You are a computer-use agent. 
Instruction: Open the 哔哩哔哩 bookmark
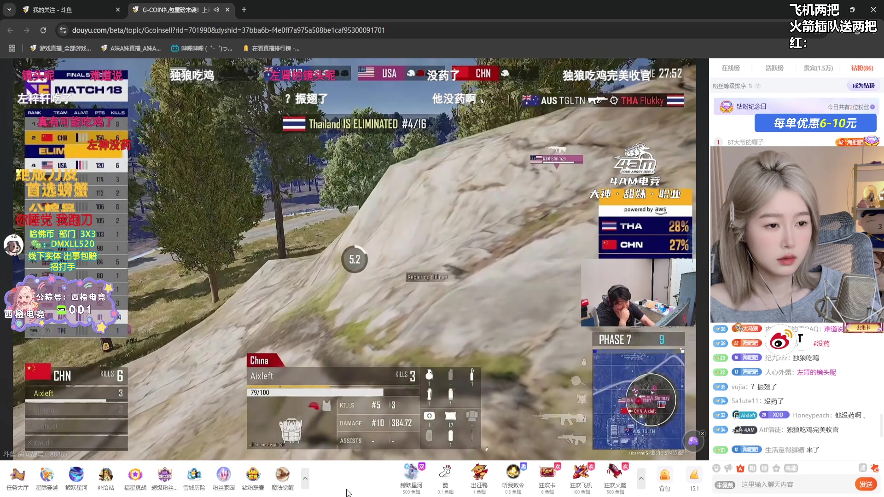(x=202, y=48)
